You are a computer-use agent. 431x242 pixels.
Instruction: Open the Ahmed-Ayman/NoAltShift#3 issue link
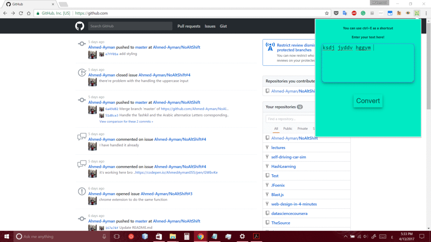167,194
